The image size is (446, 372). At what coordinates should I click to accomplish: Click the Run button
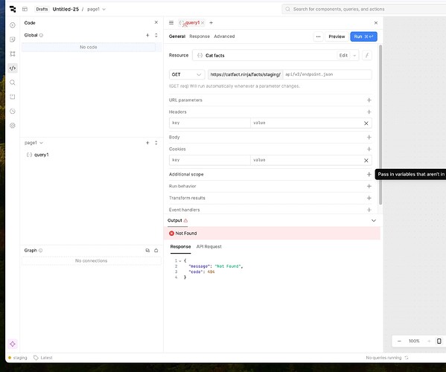363,36
